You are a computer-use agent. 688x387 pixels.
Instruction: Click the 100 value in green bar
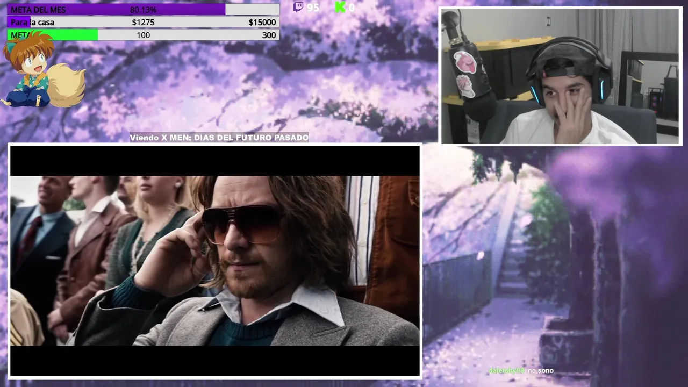point(143,35)
